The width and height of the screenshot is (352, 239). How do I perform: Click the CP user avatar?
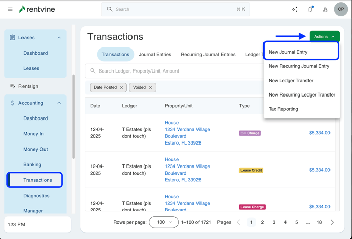(341, 9)
